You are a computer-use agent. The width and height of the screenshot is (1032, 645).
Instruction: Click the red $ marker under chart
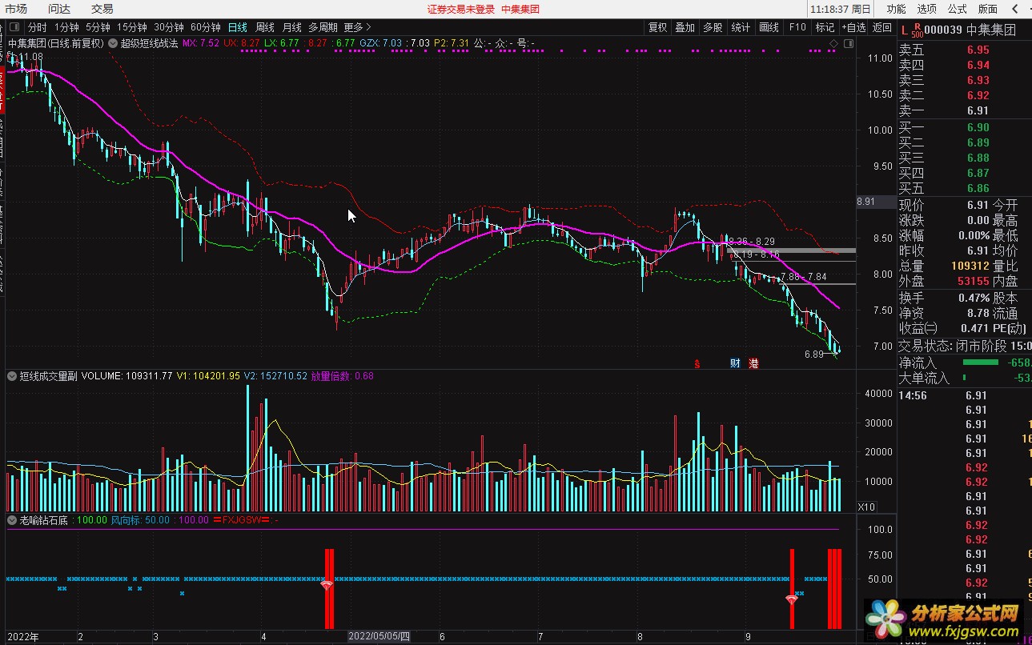point(697,363)
